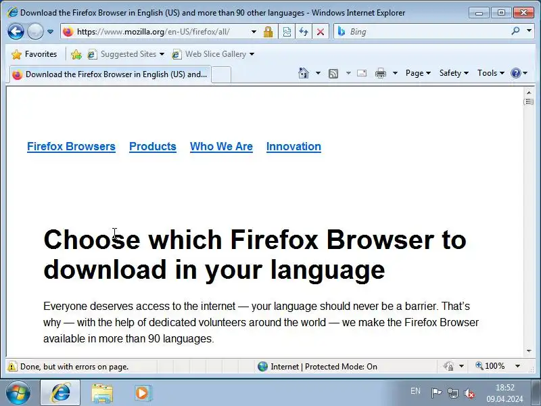Click the Read Mail envelope icon
Viewport: 541px width, 406px height.
[362, 73]
